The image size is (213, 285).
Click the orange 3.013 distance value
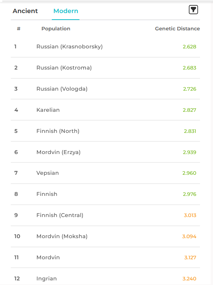190,215
